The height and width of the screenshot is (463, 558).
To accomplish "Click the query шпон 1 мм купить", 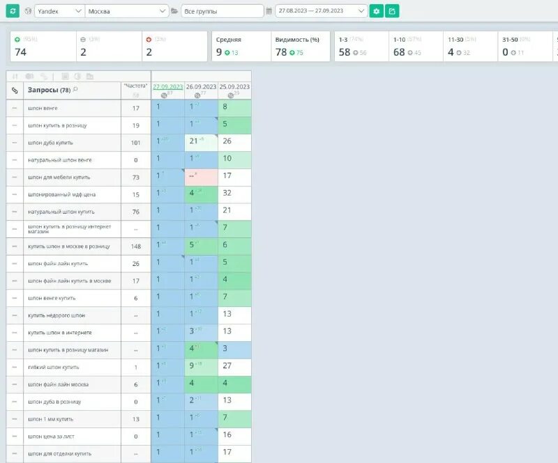I will click(50, 419).
